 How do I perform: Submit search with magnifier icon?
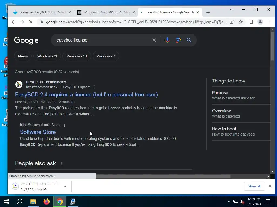189,40
